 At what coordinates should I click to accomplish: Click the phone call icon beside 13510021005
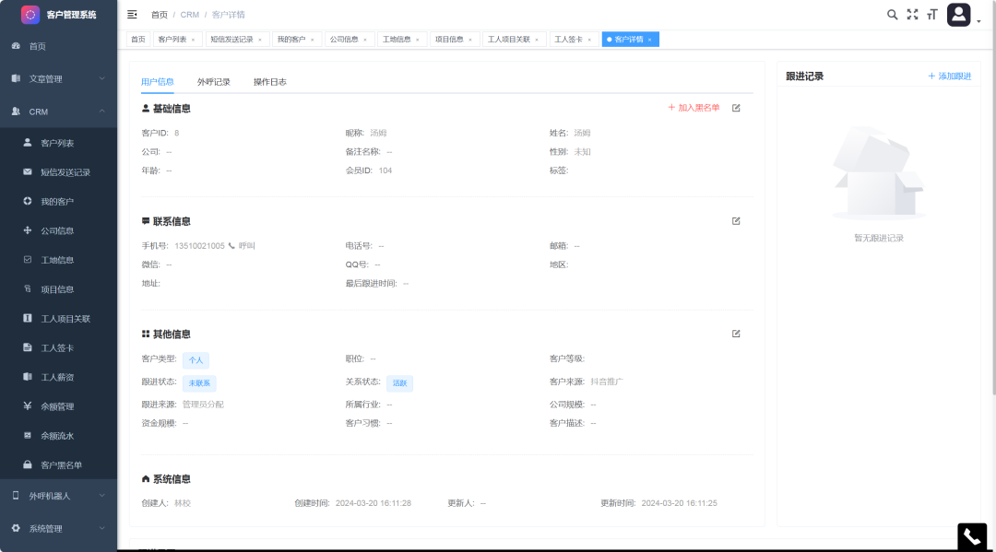[231, 245]
